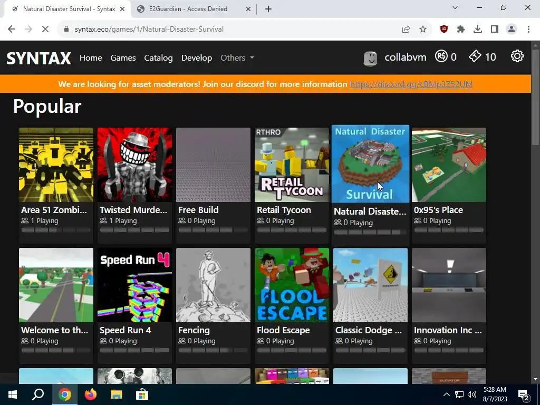Open a new tab with plus button
This screenshot has width=540, height=405.
(268, 9)
